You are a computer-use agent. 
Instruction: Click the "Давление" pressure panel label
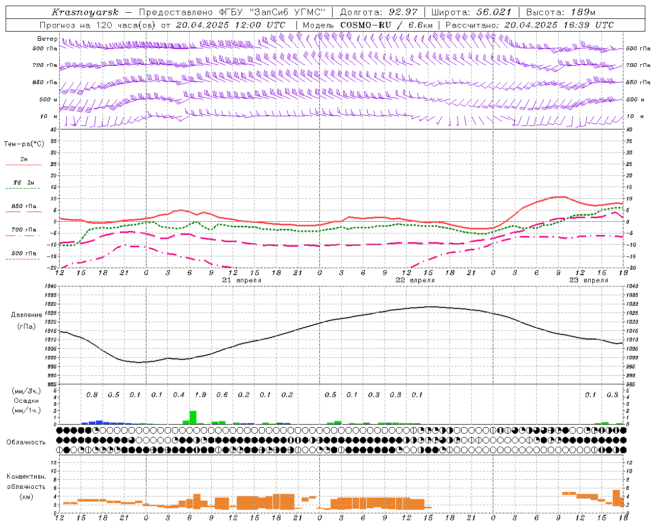pos(27,315)
